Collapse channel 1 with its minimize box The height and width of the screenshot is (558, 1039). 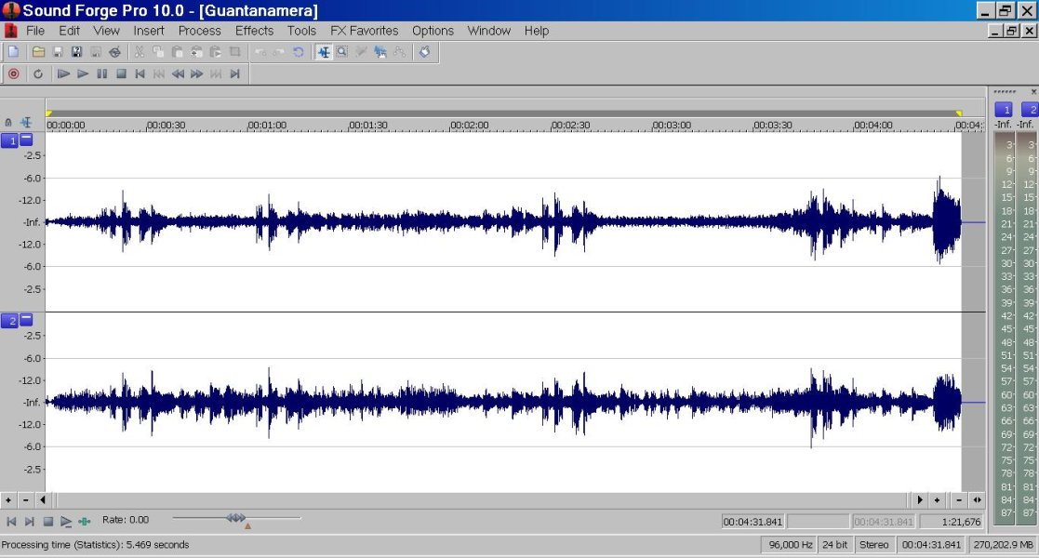tap(24, 141)
